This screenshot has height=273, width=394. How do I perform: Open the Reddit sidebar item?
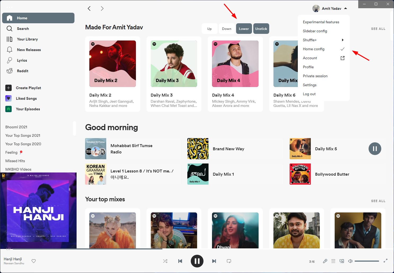[38, 71]
